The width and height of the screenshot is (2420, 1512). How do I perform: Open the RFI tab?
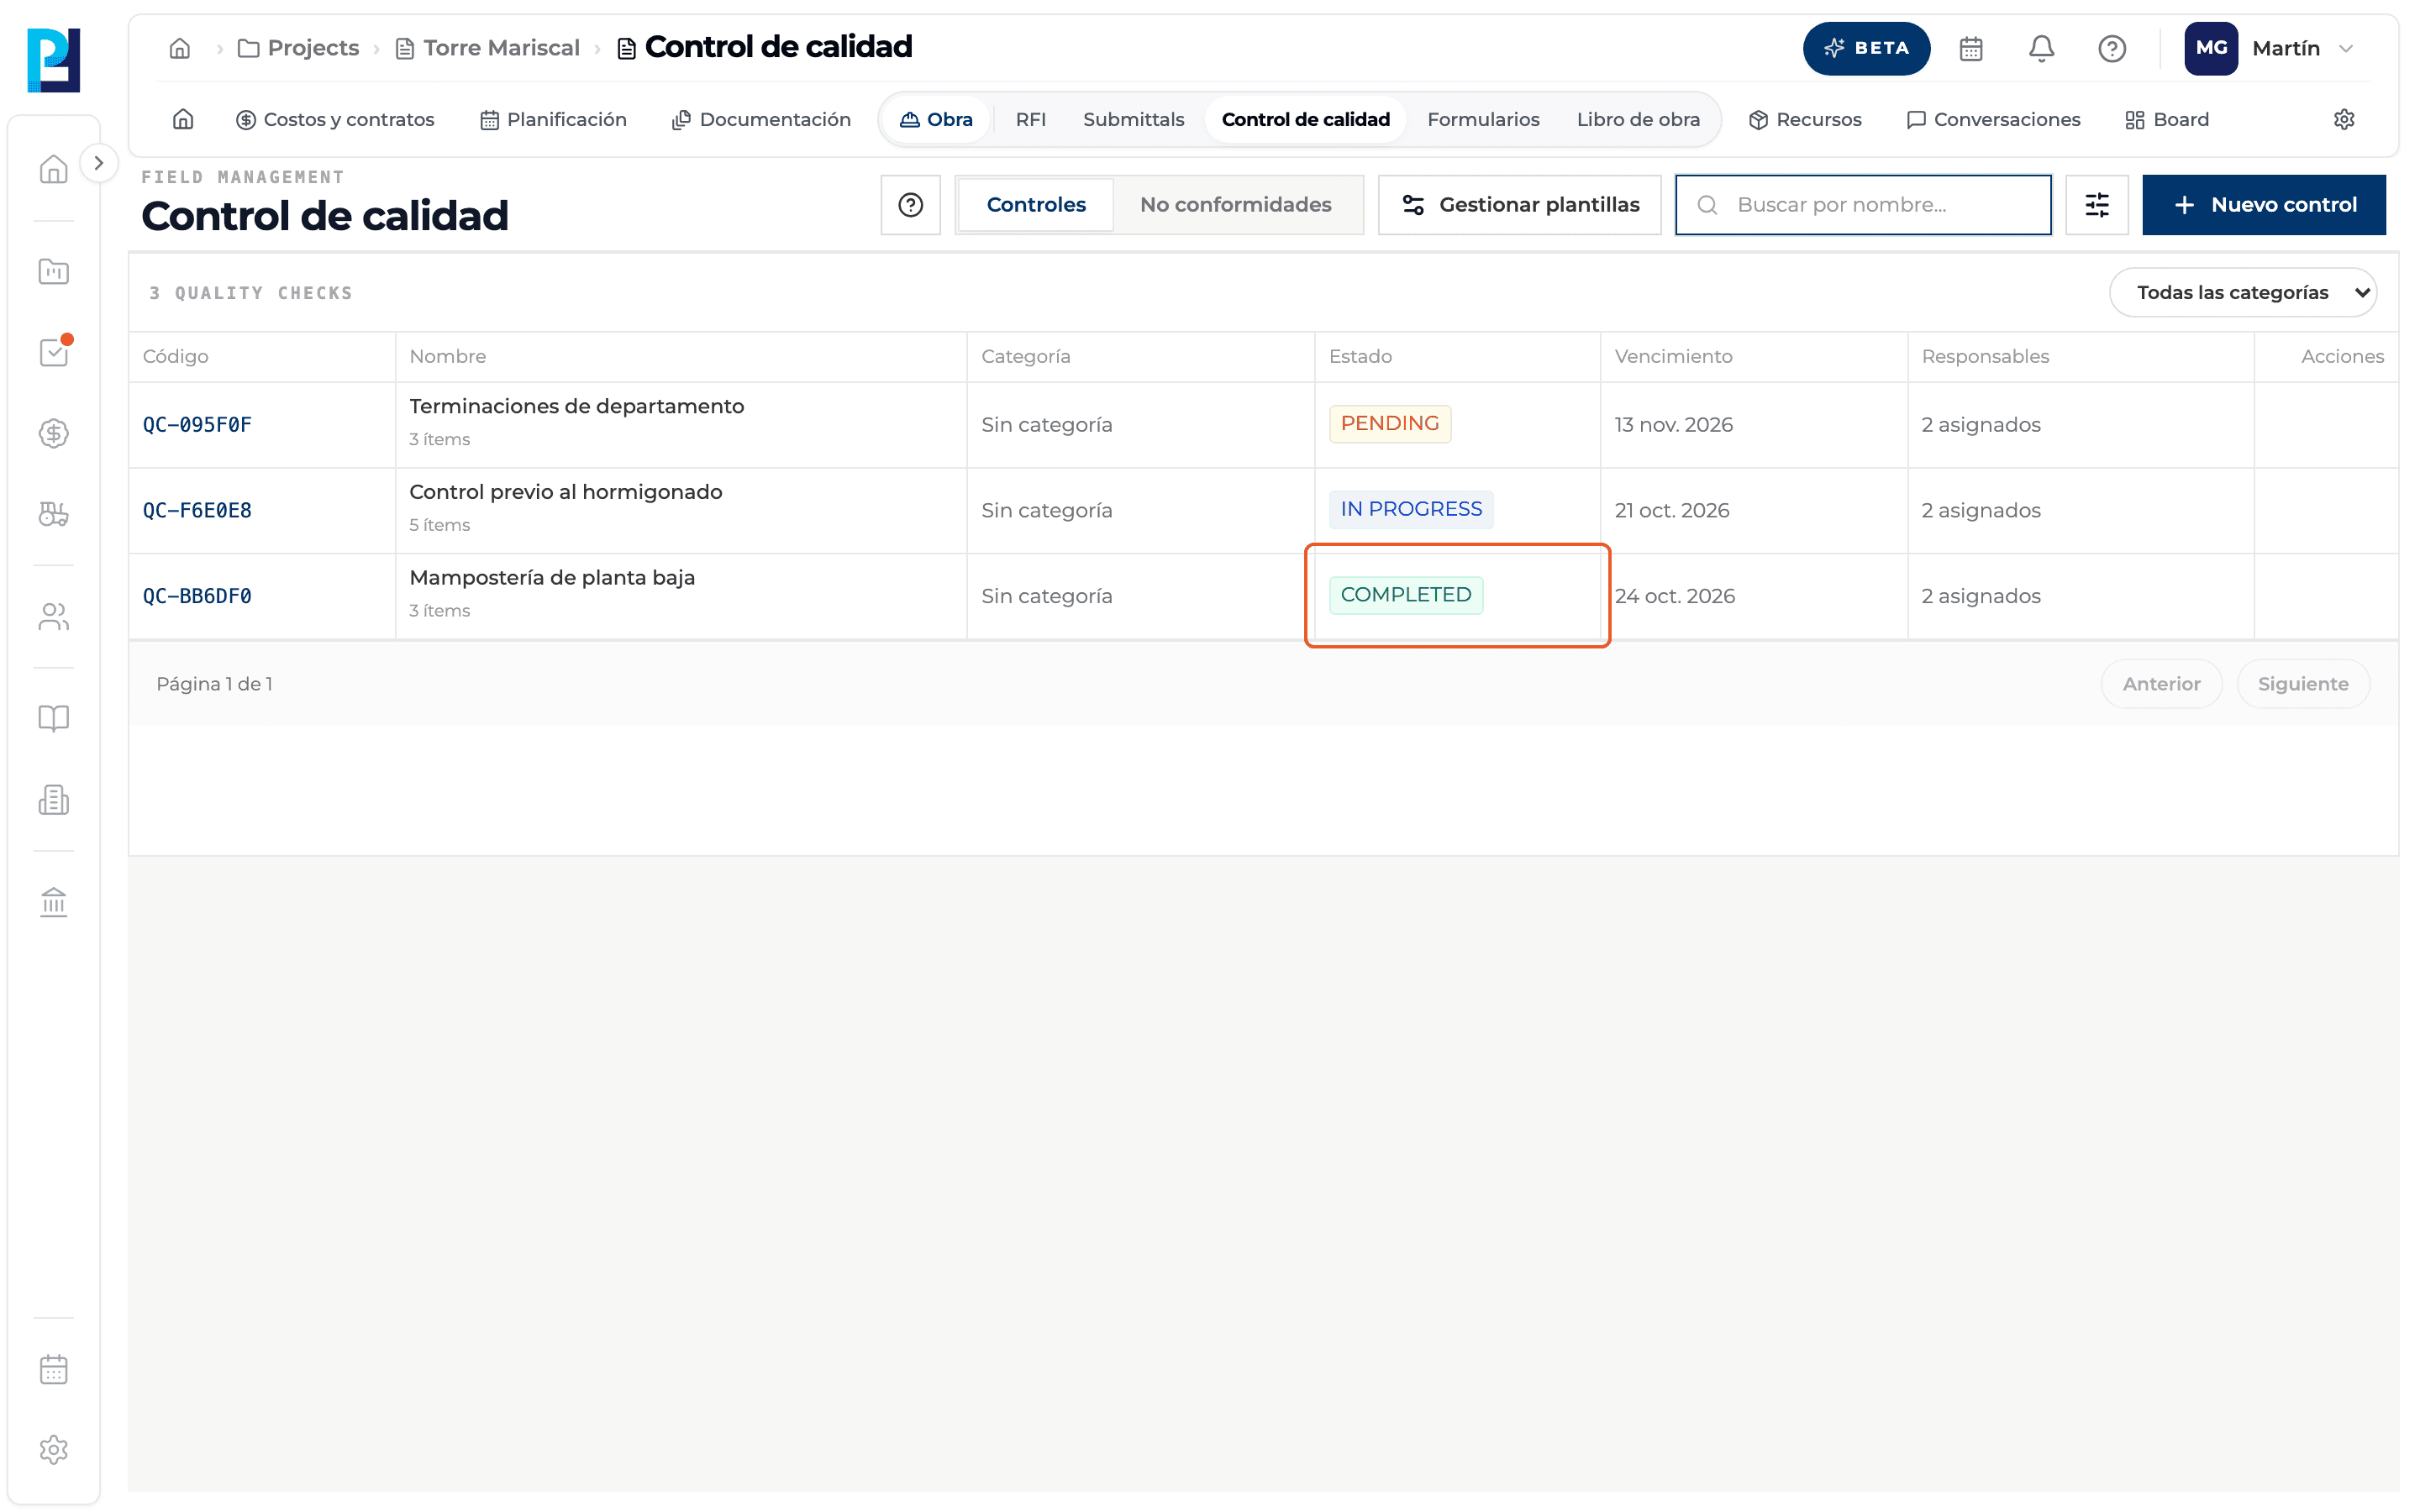click(1030, 119)
